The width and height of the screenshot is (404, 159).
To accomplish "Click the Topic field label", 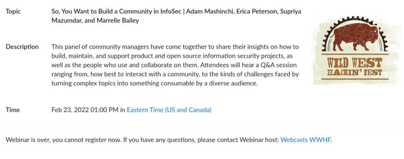I will point(14,11).
